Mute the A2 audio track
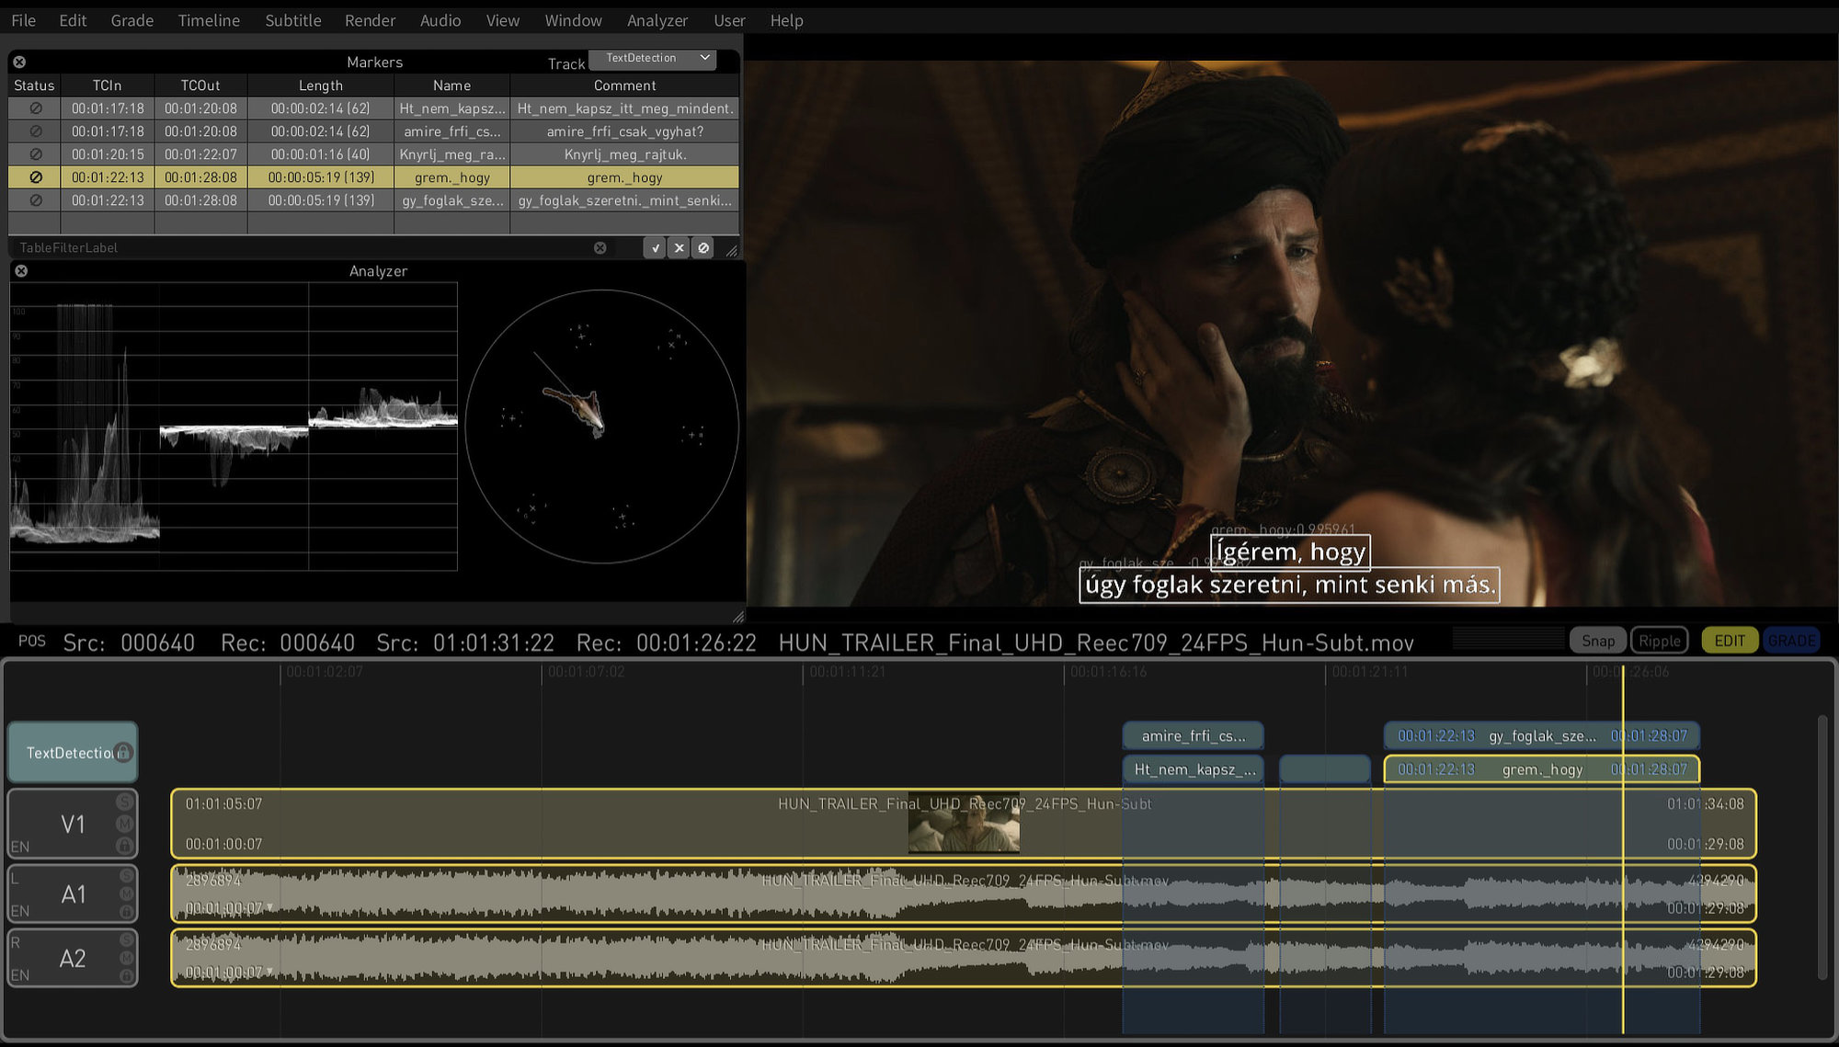The height and width of the screenshot is (1047, 1839). point(126,958)
